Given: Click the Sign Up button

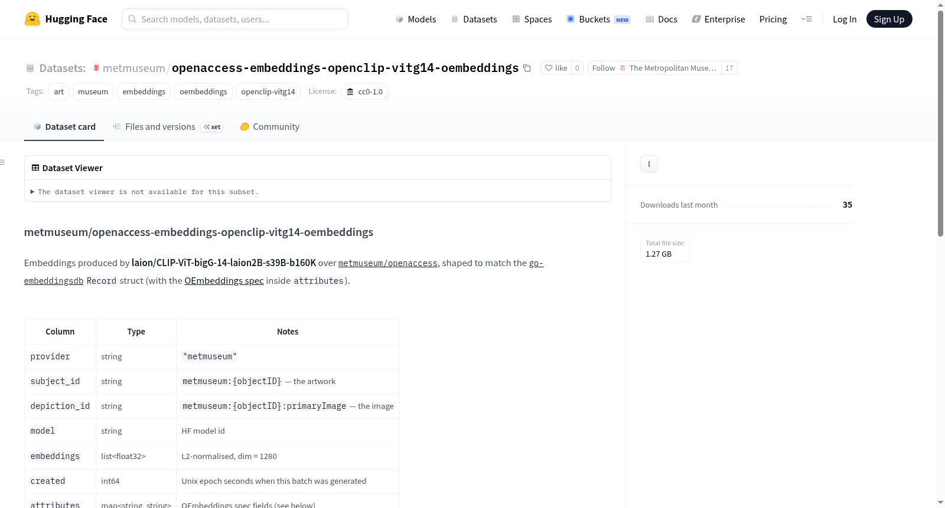Looking at the screenshot, I should [889, 19].
